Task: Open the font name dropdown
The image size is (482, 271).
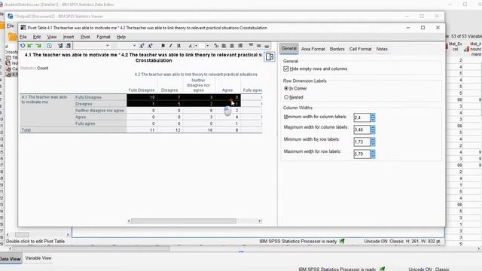Action: 107,45
